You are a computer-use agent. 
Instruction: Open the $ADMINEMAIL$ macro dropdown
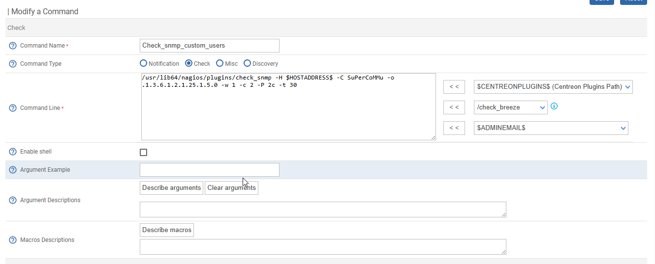pos(551,128)
